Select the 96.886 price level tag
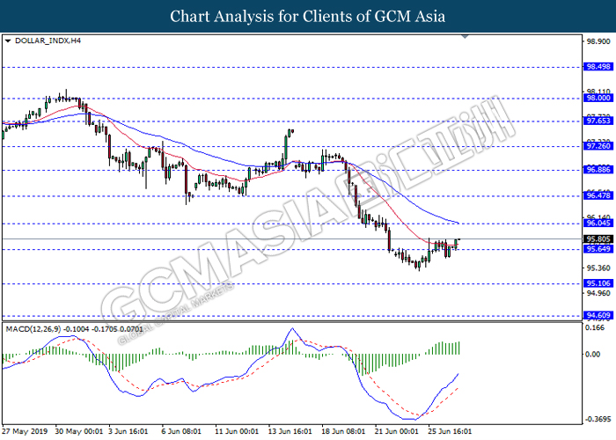This screenshot has width=616, height=440. point(598,170)
